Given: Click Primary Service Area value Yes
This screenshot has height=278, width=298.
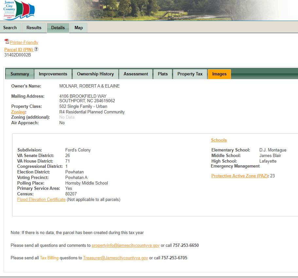Looking at the screenshot, I should point(69,189).
